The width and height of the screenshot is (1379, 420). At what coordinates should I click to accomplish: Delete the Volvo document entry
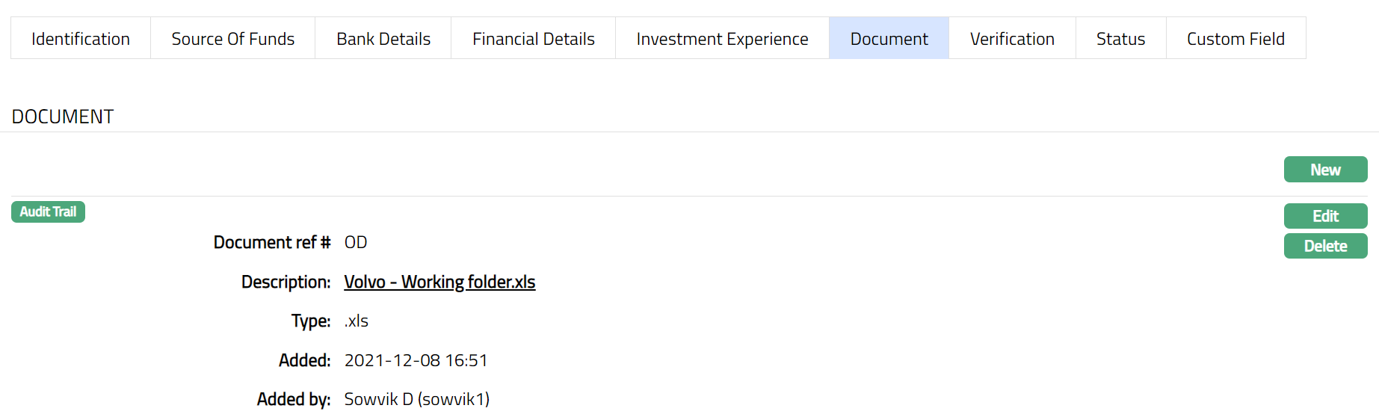(x=1325, y=246)
